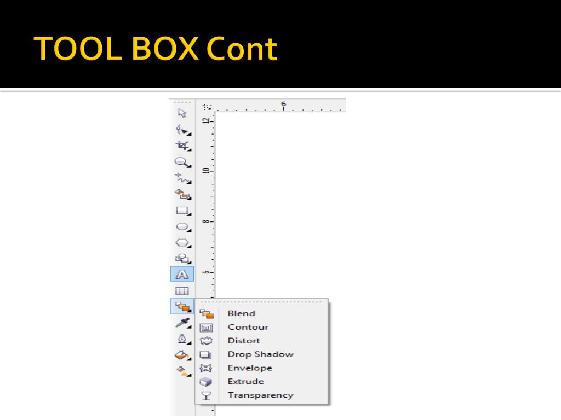Select the Eyedropper tool
The width and height of the screenshot is (561, 420).
[183, 323]
